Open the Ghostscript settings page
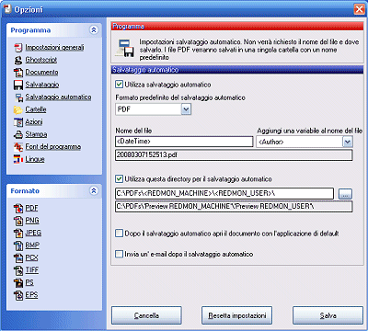 click(41, 60)
